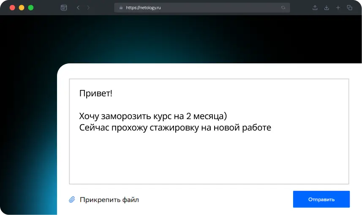Show the tab overview
Image resolution: width=362 pixels, height=215 pixels.
(x=349, y=8)
